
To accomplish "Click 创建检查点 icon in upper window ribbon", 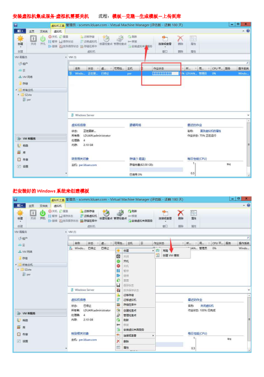I will [x=106, y=39].
